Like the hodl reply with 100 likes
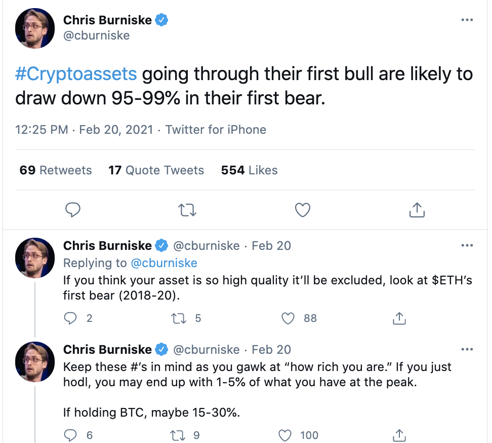This screenshot has width=492, height=443. 286,435
